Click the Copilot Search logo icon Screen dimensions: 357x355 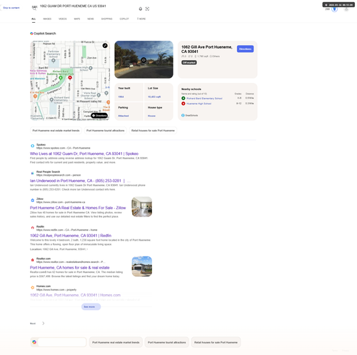point(31,34)
